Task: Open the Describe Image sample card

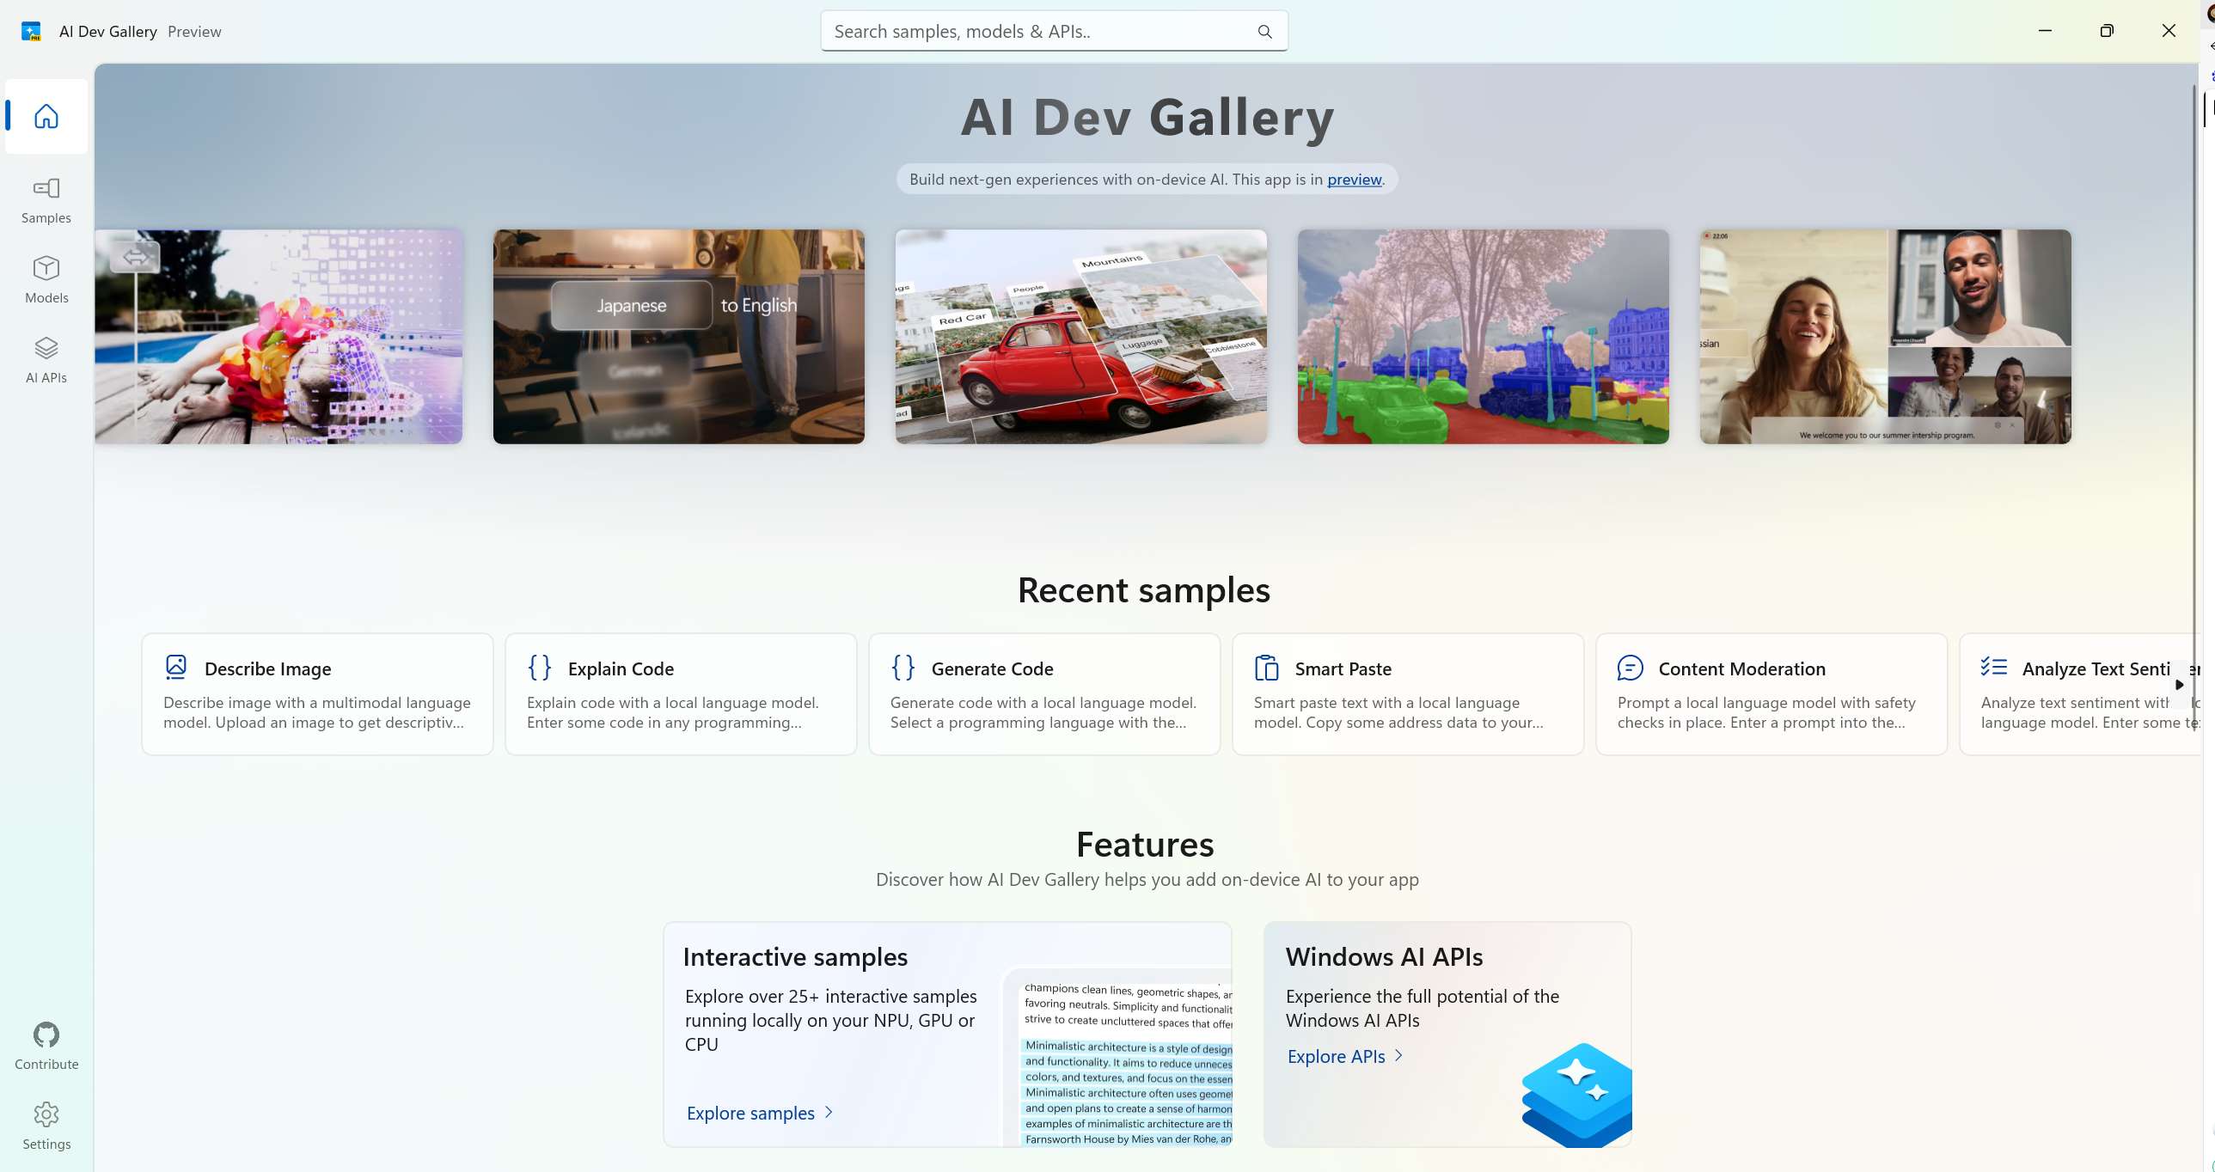Action: (x=317, y=695)
